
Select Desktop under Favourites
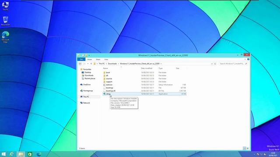point(87,72)
